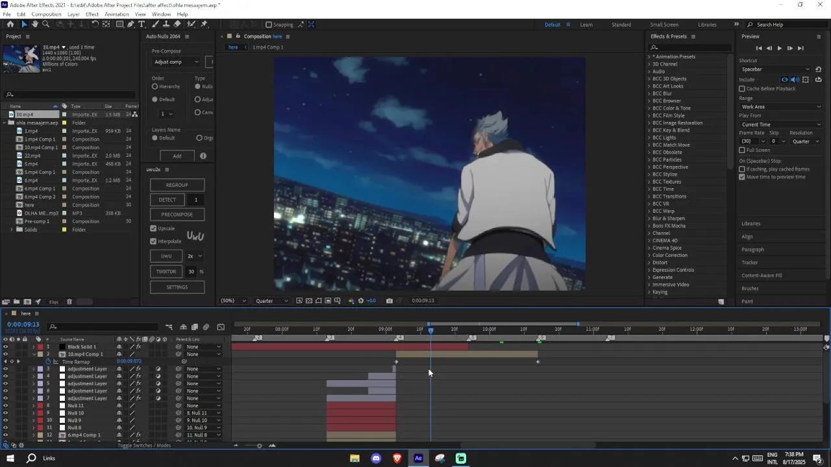Open the Adjust comp dropdown
Screen dimensions: 831x467
tap(176, 62)
